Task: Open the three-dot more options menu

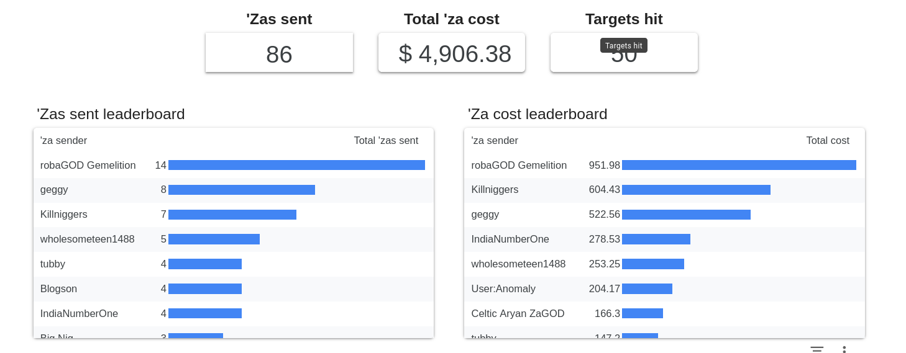Action: 844,349
